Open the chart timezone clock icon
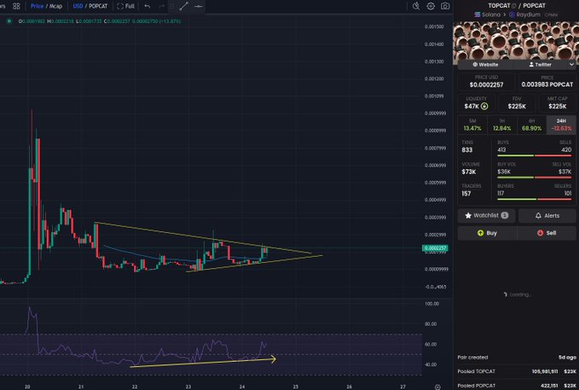579x390 pixels. tap(416, 6)
